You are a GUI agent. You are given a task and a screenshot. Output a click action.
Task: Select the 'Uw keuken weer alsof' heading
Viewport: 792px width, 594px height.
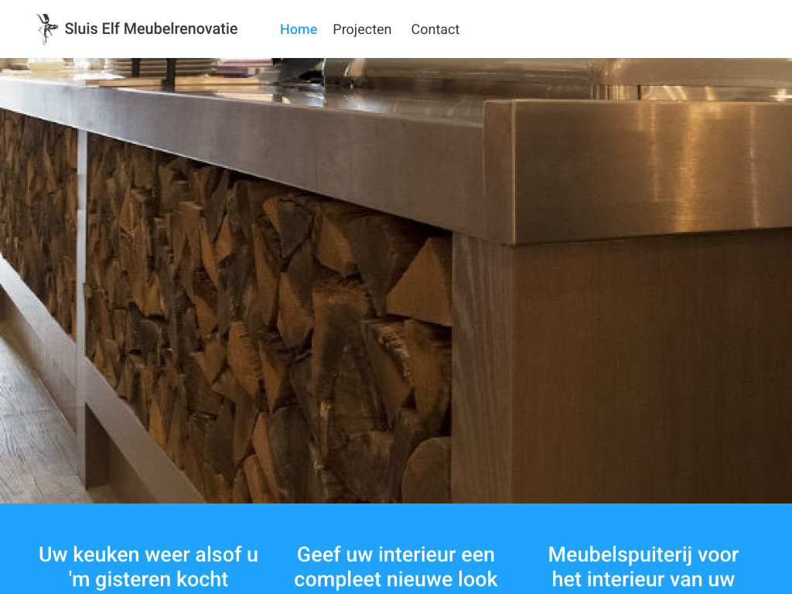point(148,567)
